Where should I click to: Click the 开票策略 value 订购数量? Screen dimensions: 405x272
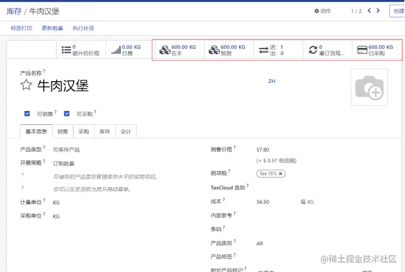tap(64, 163)
